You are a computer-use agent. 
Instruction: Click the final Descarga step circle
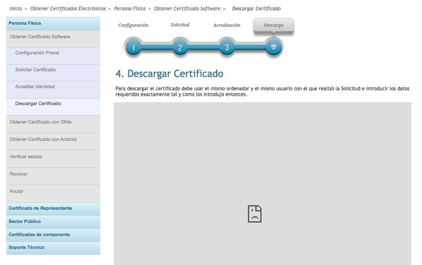click(x=274, y=47)
